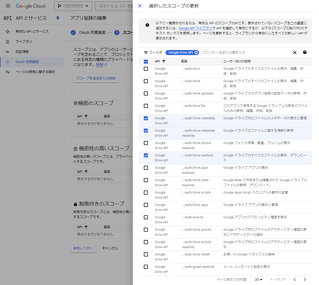This screenshot has width=319, height=285.
Task: Remove the Google Drive API filter chip
Action: (x=196, y=53)
